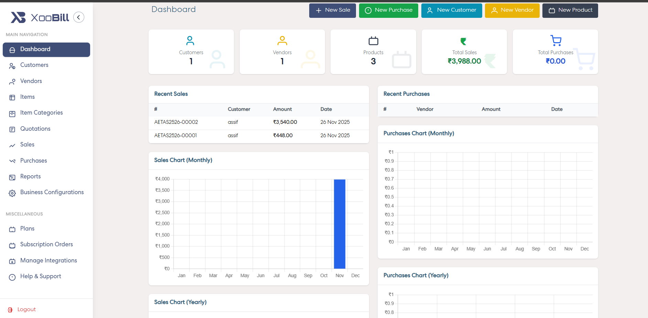This screenshot has height=318, width=648.
Task: Click the Business Configurations gear icon
Action: [x=12, y=193]
